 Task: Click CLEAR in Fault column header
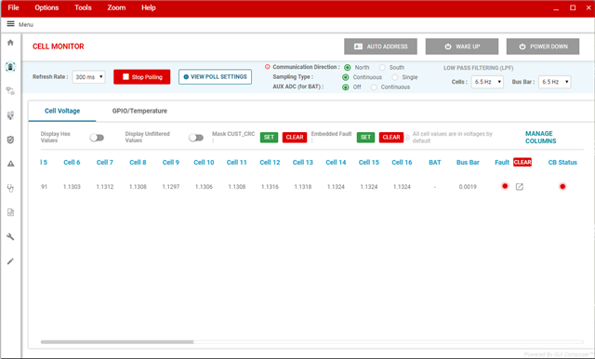(522, 162)
